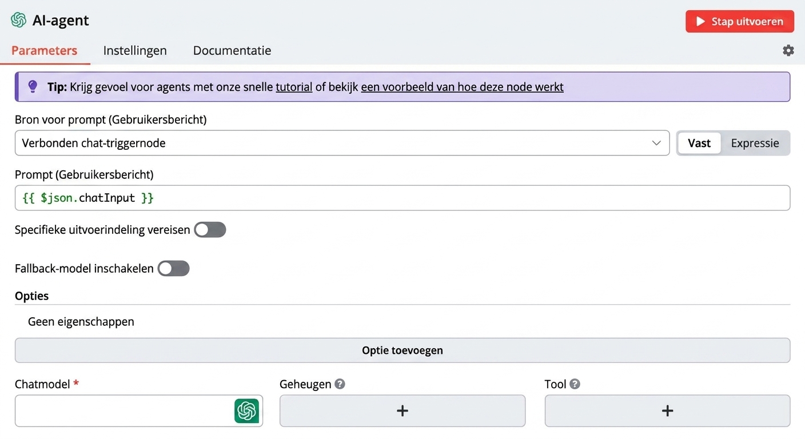Add a Geheugen connection with plus button

[x=402, y=410]
